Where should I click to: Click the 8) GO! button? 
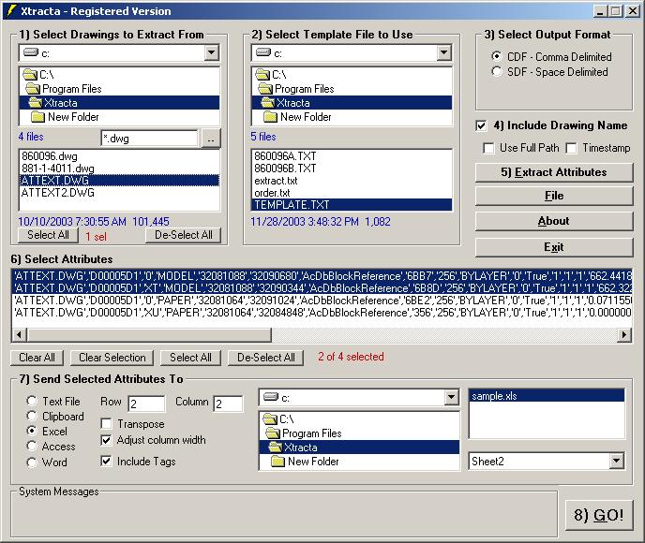pyautogui.click(x=598, y=515)
